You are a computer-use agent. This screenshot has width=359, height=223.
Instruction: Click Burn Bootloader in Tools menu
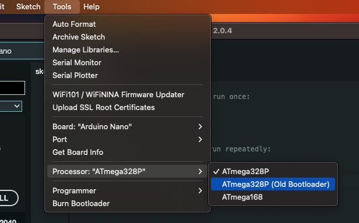pos(128,204)
